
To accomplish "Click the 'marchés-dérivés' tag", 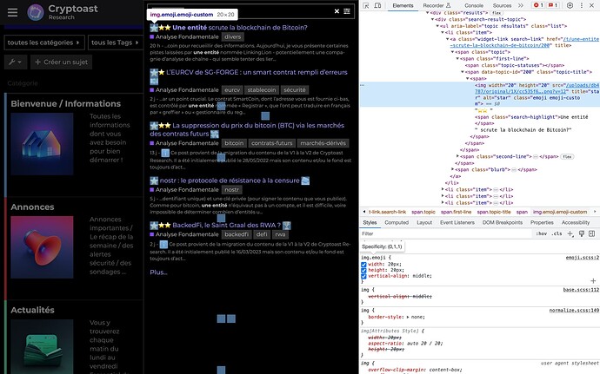I will tap(323, 143).
